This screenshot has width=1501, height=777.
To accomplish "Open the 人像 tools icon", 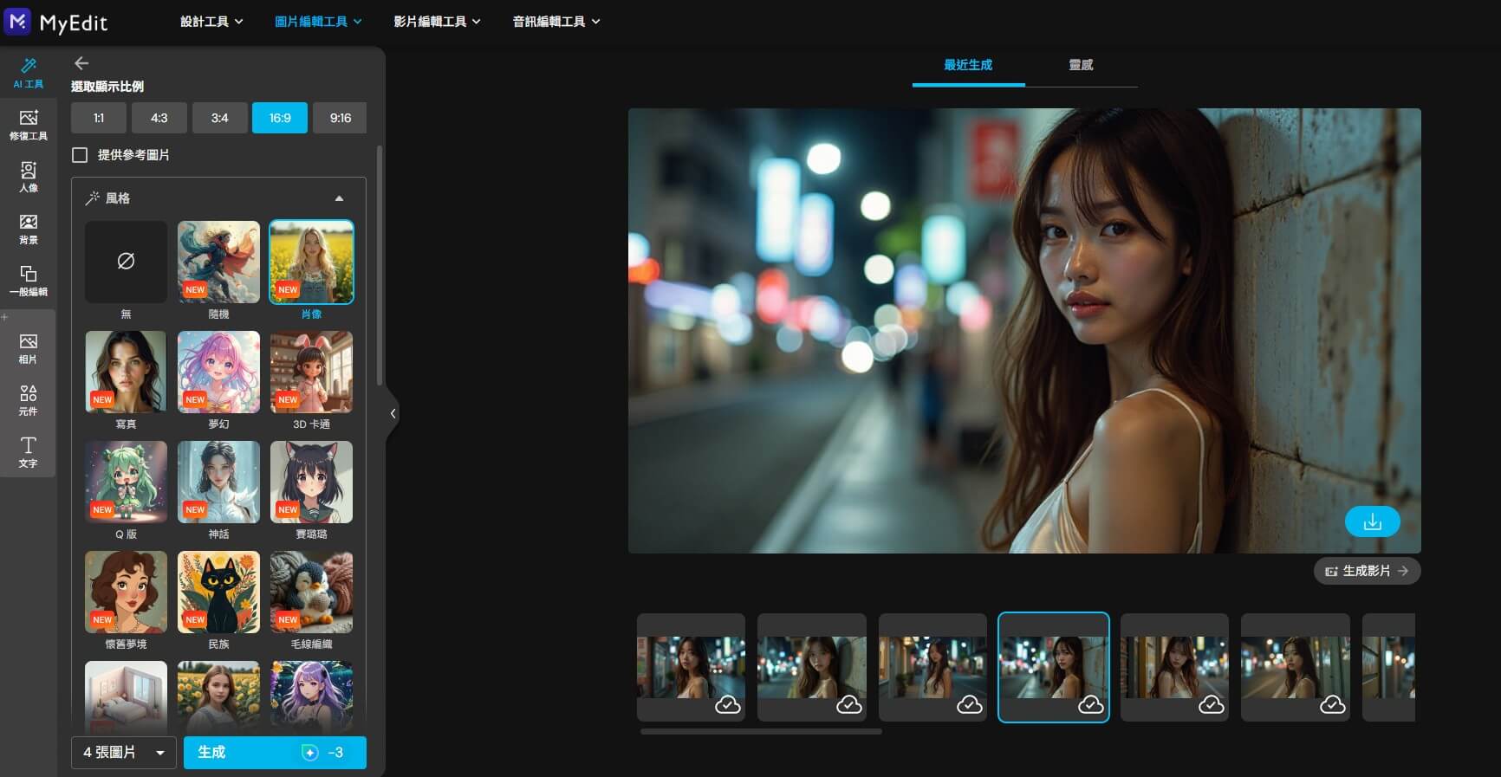I will pyautogui.click(x=28, y=177).
